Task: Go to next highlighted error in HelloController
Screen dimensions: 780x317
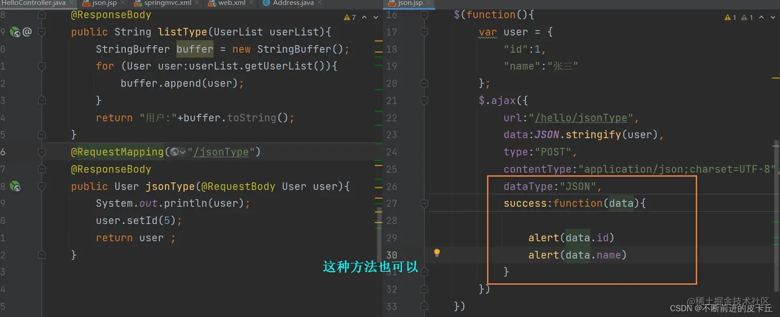Action: [x=376, y=17]
